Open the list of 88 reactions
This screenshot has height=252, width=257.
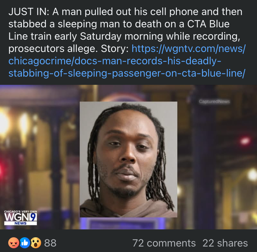[50, 243]
